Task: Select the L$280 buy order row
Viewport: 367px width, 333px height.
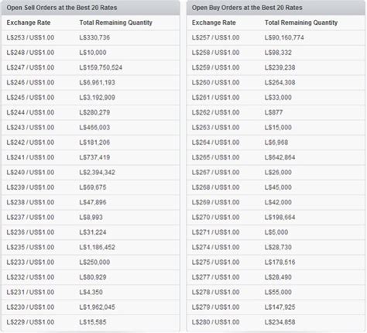Action: click(276, 322)
